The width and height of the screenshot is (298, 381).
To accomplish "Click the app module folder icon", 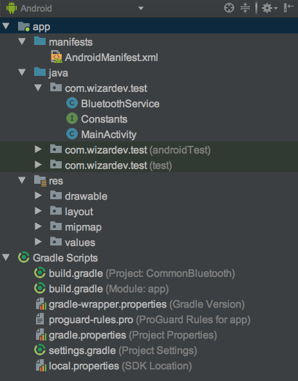I will 24,26.
